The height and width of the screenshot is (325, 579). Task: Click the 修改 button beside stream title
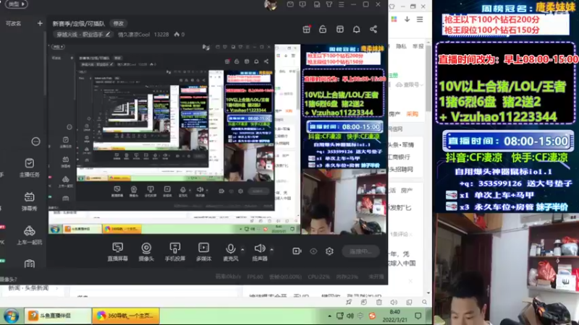pos(119,23)
